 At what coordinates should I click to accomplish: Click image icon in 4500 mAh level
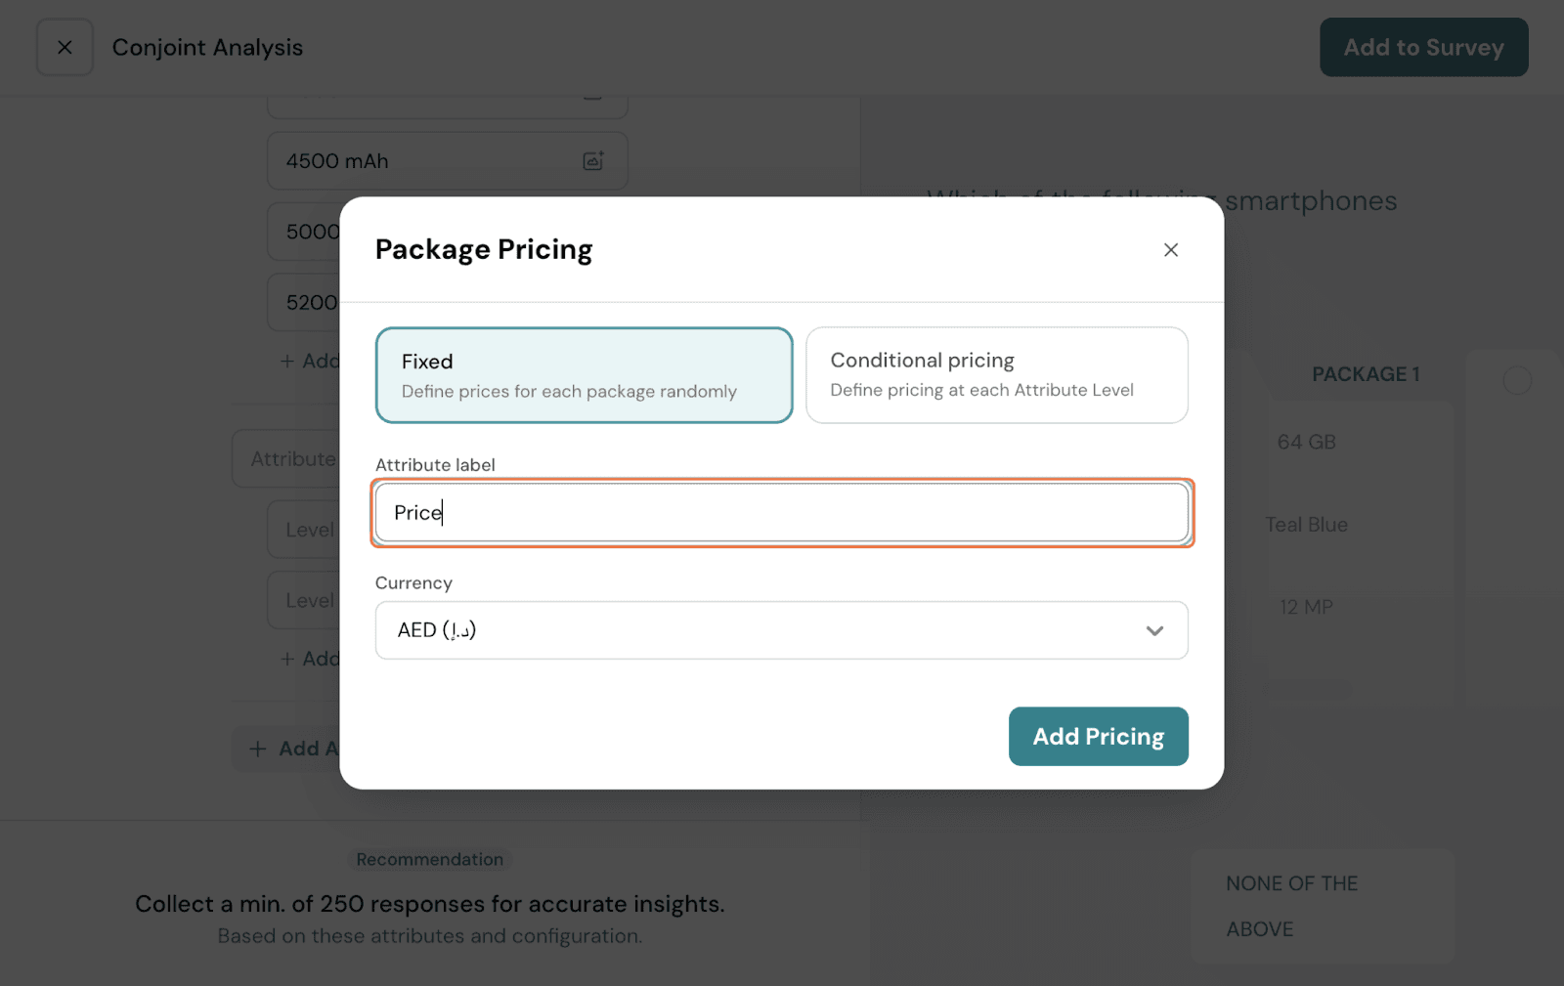pos(593,161)
